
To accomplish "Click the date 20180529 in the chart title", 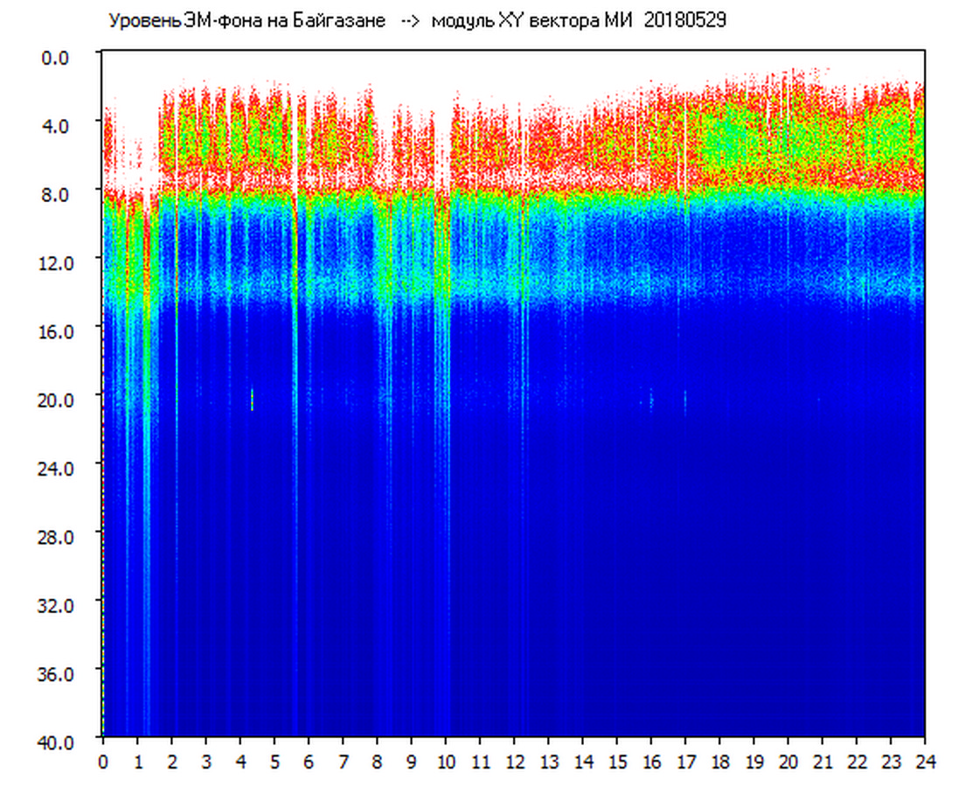I will point(684,21).
